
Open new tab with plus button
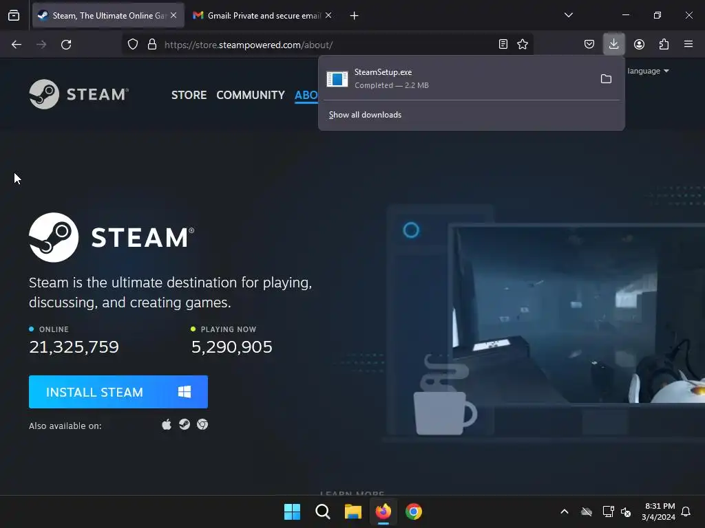click(x=355, y=16)
